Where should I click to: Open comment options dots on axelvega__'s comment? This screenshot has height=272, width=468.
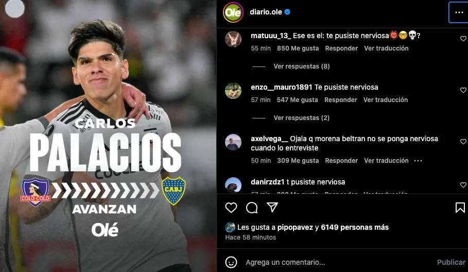(x=418, y=161)
